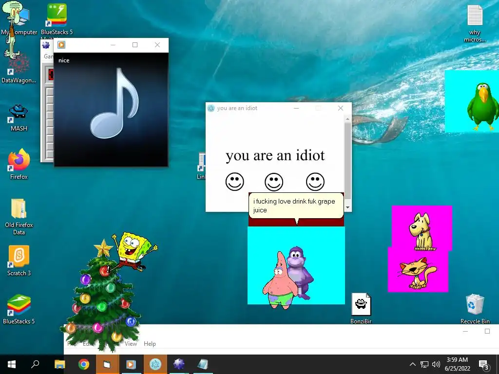
Task: Switch to the 'you are an idiot' taskbar app
Action: click(155, 364)
